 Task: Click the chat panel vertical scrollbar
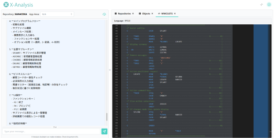(x=107, y=117)
